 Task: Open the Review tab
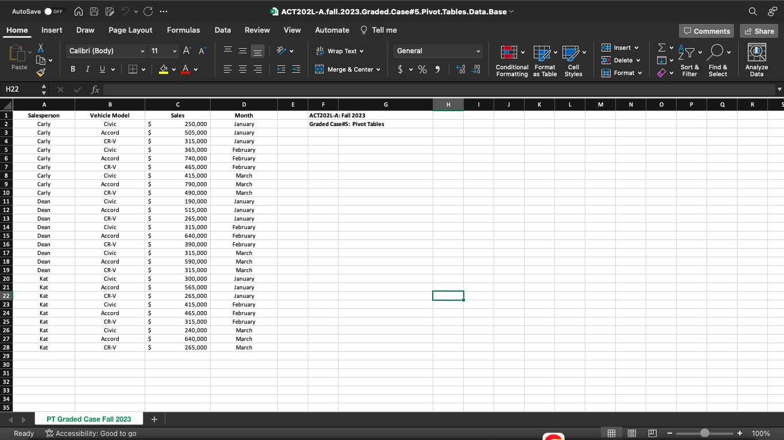tap(257, 30)
